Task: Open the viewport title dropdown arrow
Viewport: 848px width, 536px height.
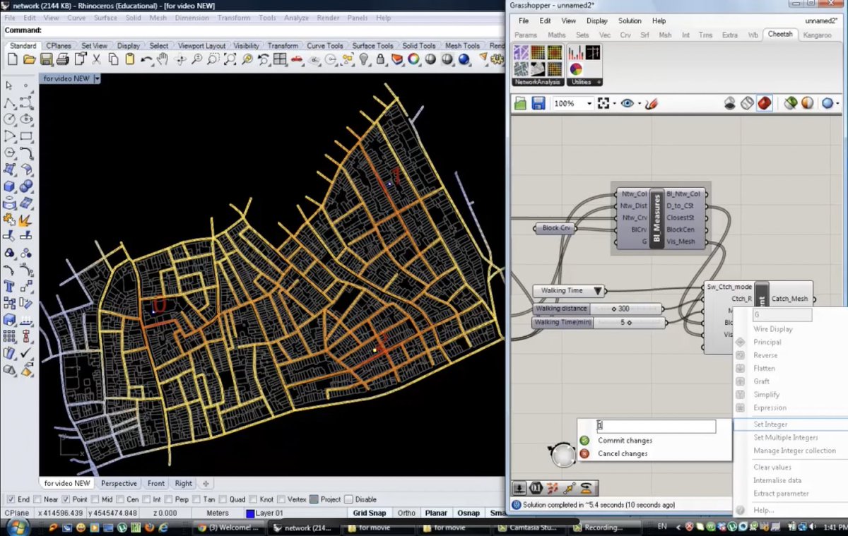Action: pos(97,78)
